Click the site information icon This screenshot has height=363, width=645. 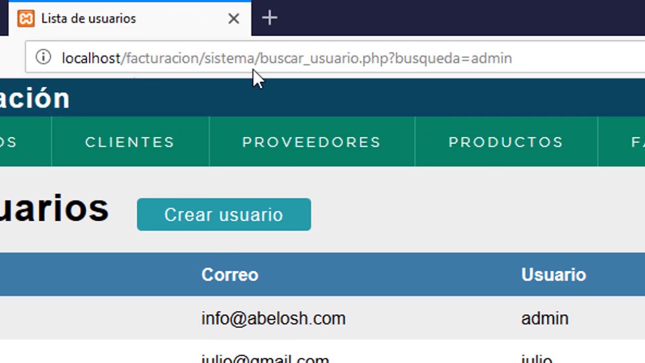point(43,57)
